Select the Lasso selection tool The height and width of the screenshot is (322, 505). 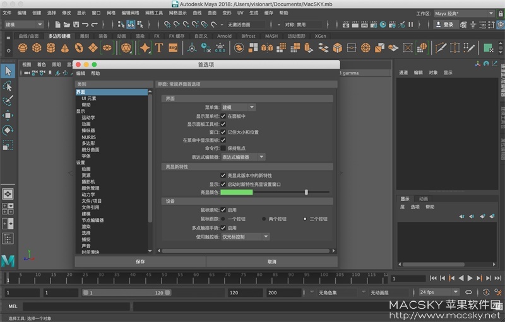[8, 86]
